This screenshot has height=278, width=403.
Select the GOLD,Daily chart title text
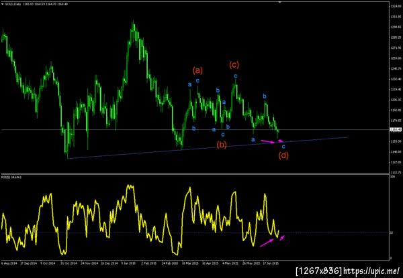12,4
